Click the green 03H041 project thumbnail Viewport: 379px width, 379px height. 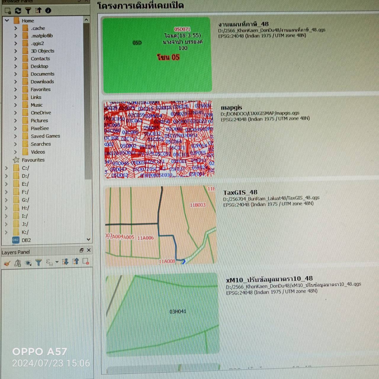tap(162, 314)
